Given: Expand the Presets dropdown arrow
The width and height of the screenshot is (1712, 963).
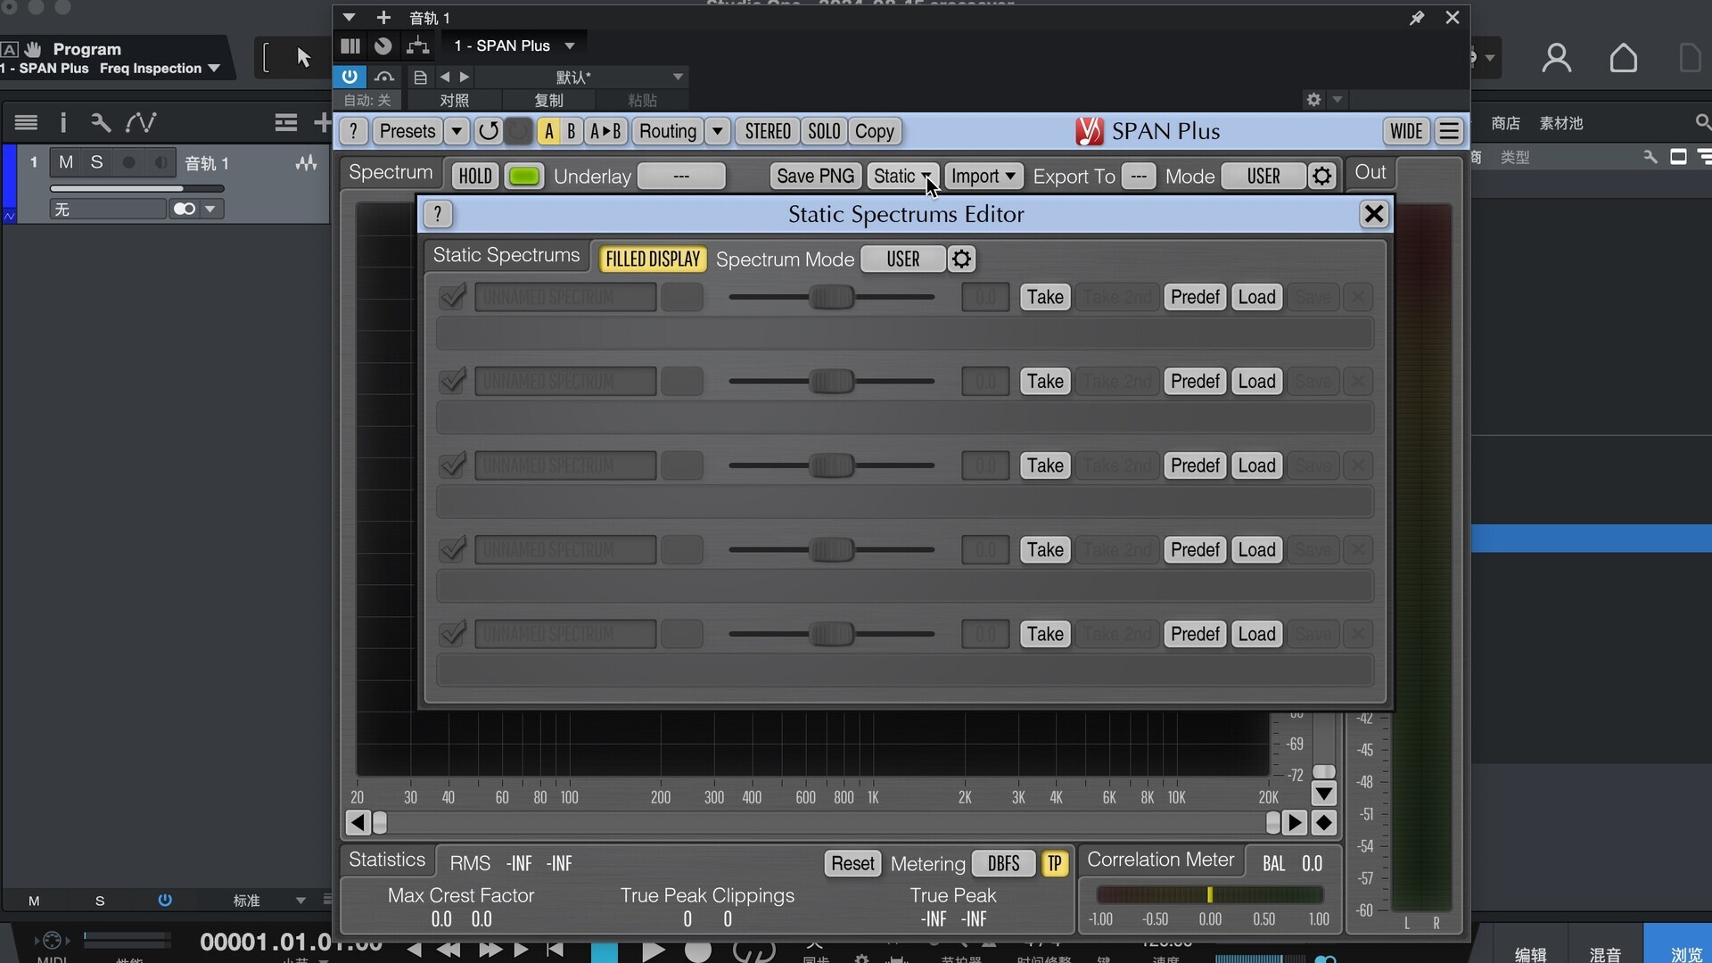Looking at the screenshot, I should 457,131.
